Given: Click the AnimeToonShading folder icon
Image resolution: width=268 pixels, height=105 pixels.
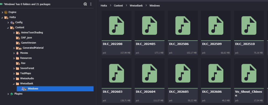Looking at the screenshot, I should click(18, 33).
